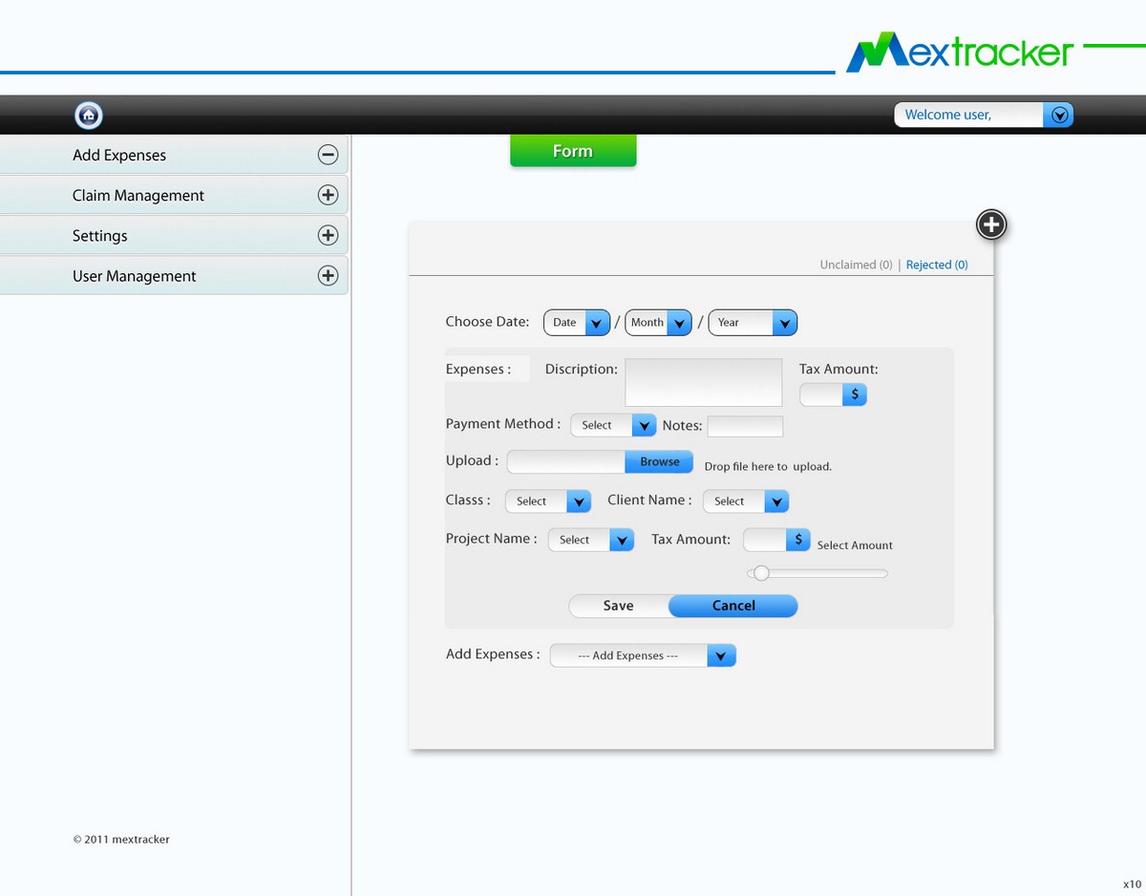The height and width of the screenshot is (896, 1146).
Task: Collapse Add Expenses using the minus icon
Action: 328,155
